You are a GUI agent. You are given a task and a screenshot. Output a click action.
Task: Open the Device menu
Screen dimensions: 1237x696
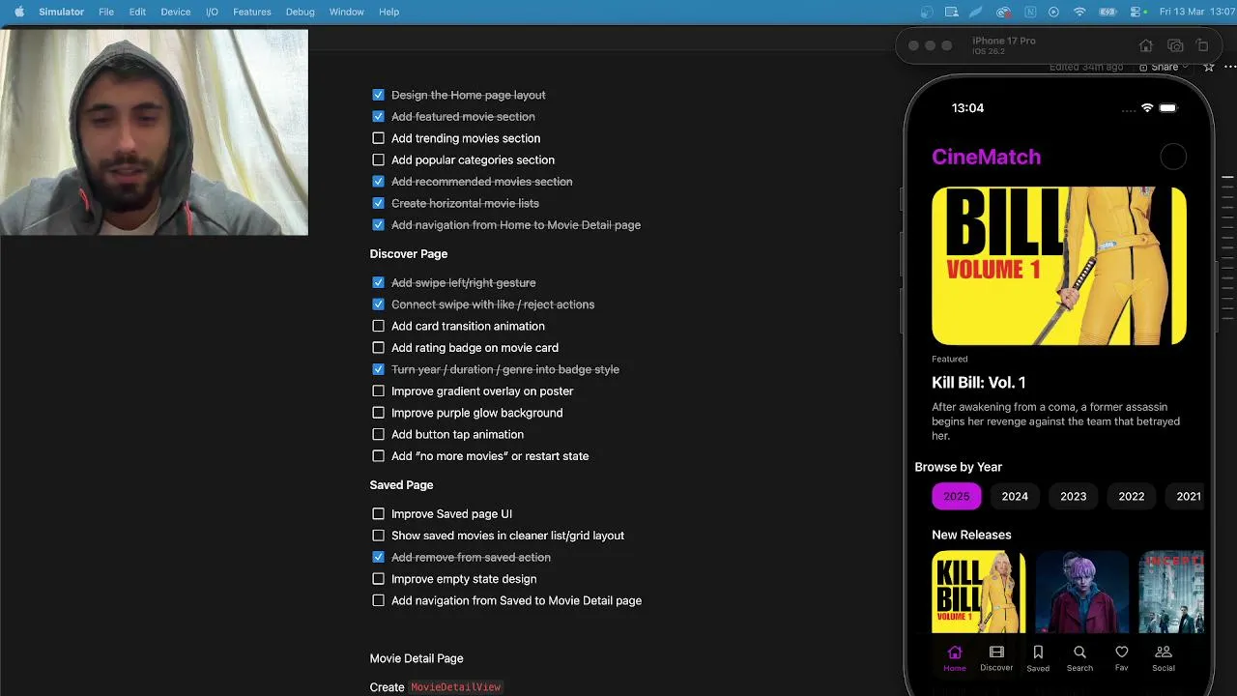point(175,12)
